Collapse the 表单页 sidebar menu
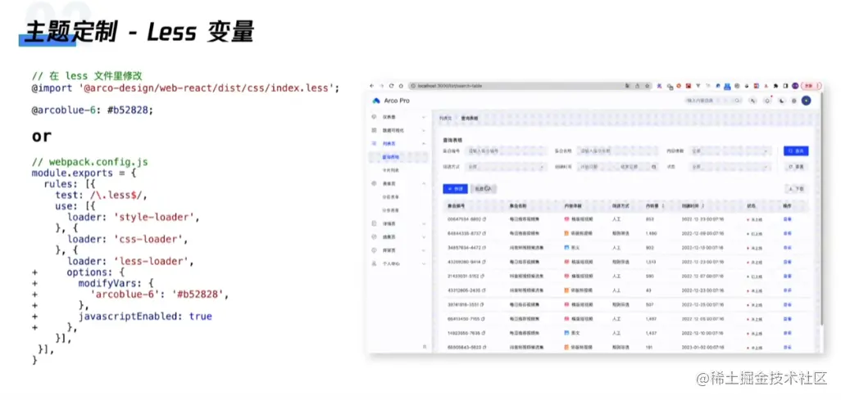The width and height of the screenshot is (841, 400). pos(398,184)
